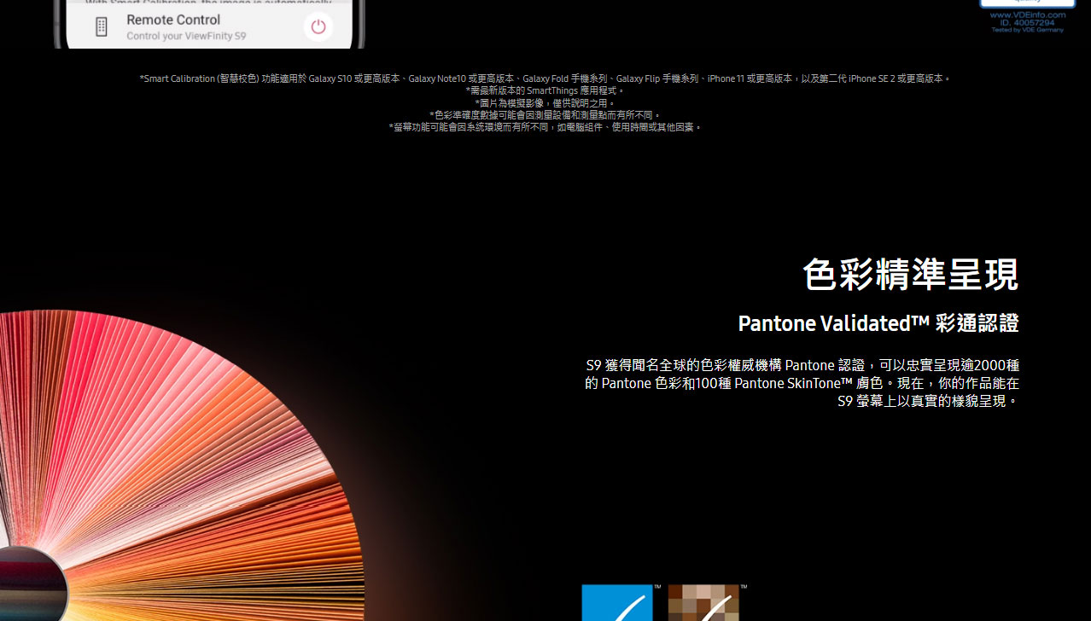Click the remote control device icon
Image resolution: width=1091 pixels, height=621 pixels.
point(102,26)
